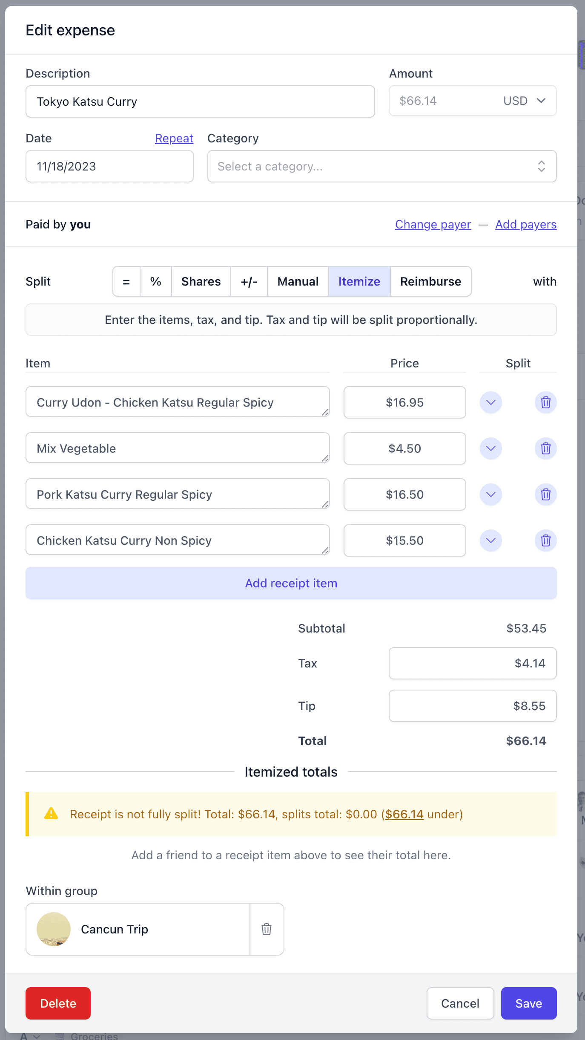Delete the Pork Katsu Curry line

[x=545, y=494]
